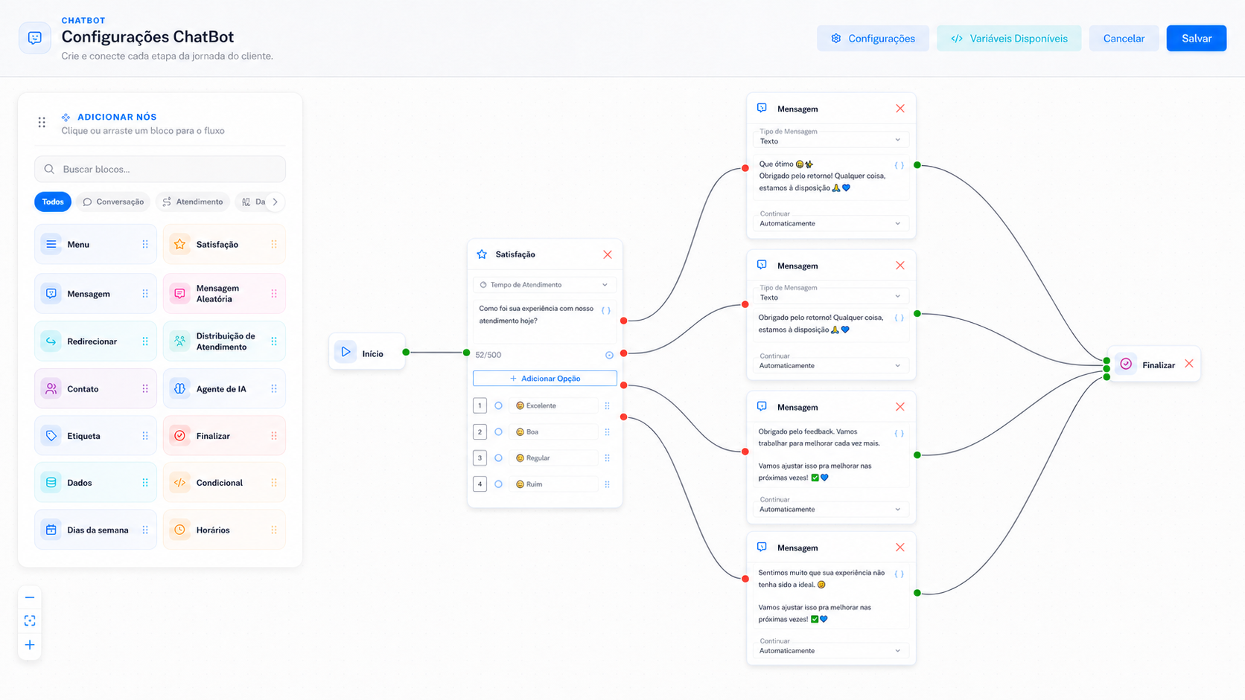The width and height of the screenshot is (1245, 700).
Task: Add an Agente de IA block
Action: pyautogui.click(x=224, y=389)
